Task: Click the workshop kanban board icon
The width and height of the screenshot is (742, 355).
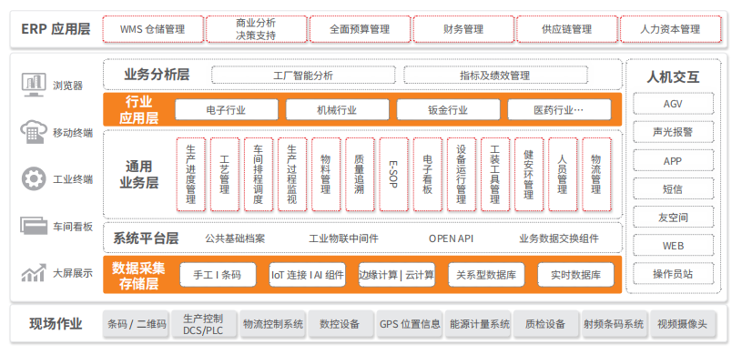Action: coord(34,226)
